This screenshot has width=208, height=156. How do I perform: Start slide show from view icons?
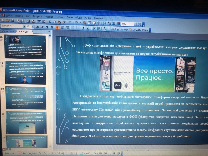(10, 149)
